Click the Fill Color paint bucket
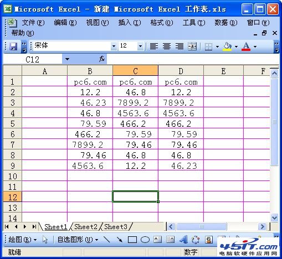This screenshot has height=259, width=282. 227,46
